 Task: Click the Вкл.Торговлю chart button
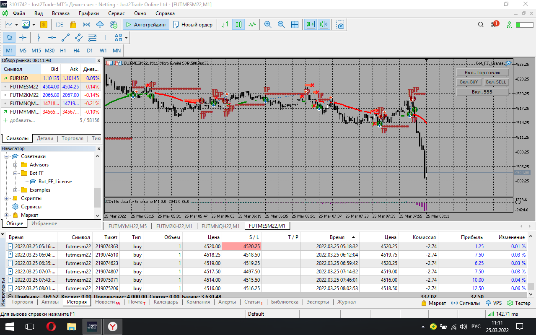(482, 73)
